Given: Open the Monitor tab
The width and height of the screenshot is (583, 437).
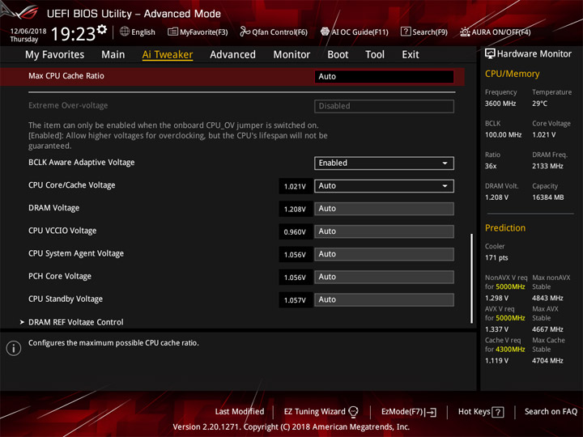Looking at the screenshot, I should click(x=291, y=55).
